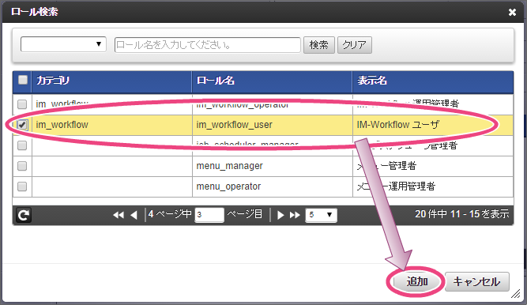Click the page number field
527x305 pixels.
click(x=209, y=215)
